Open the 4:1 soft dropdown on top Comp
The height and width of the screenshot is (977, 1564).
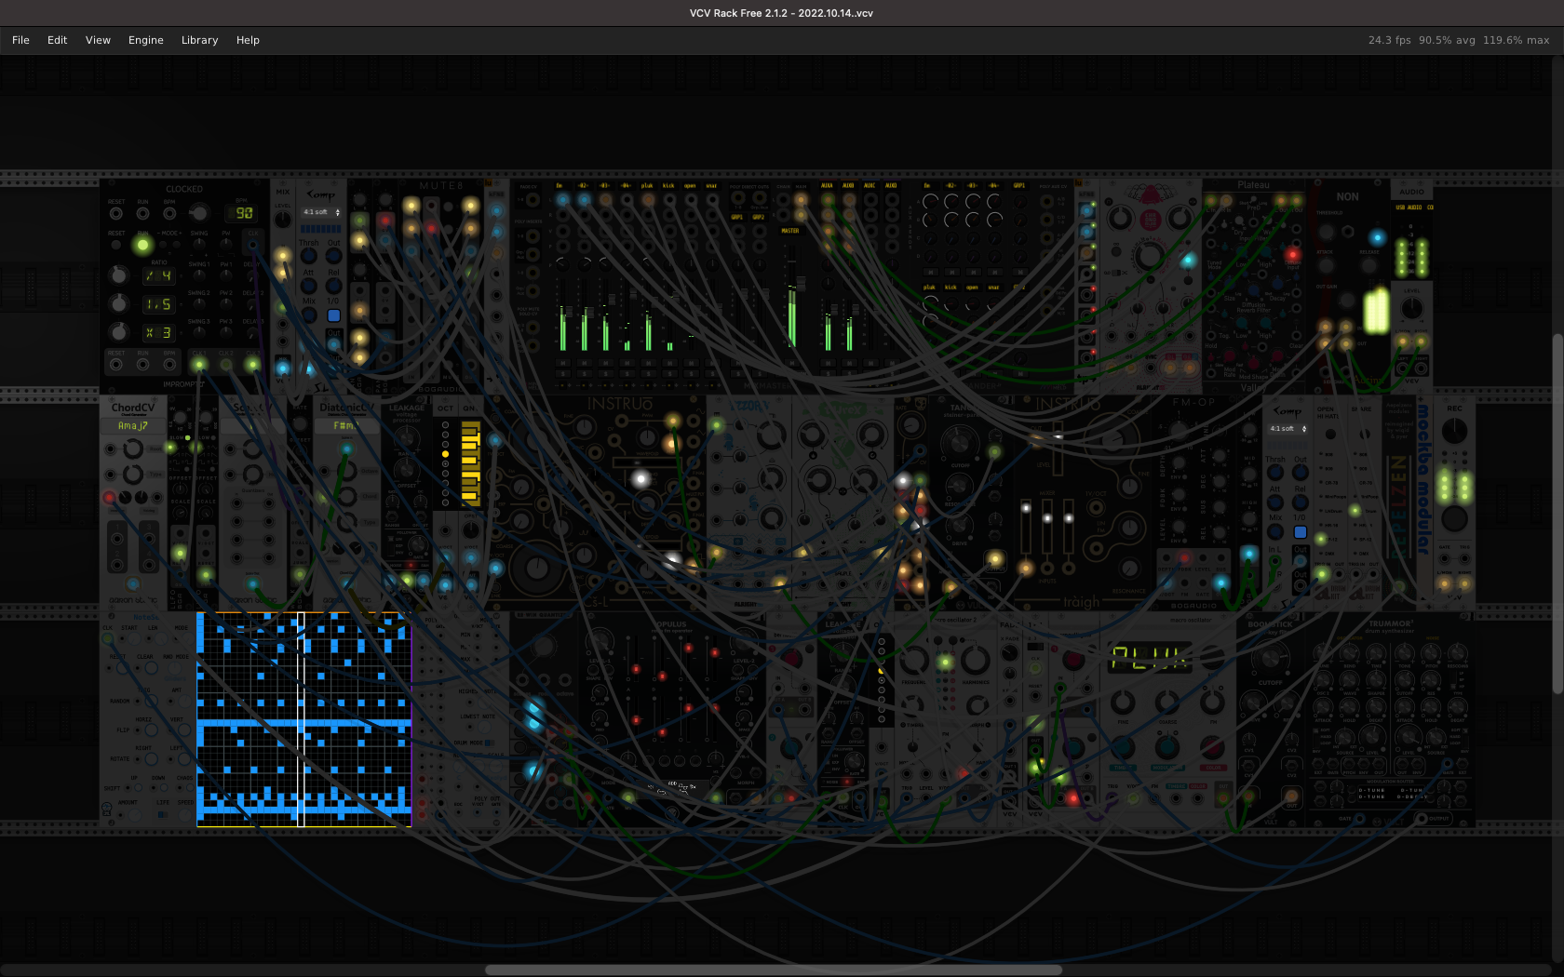(x=321, y=213)
